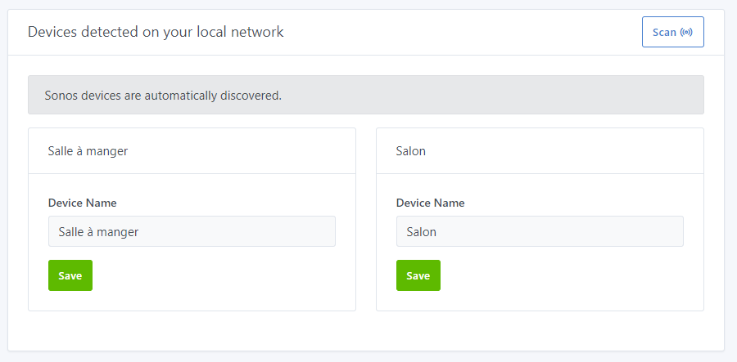The image size is (737, 362).
Task: Click the Devices detected on your local network heading
Action: pos(156,32)
